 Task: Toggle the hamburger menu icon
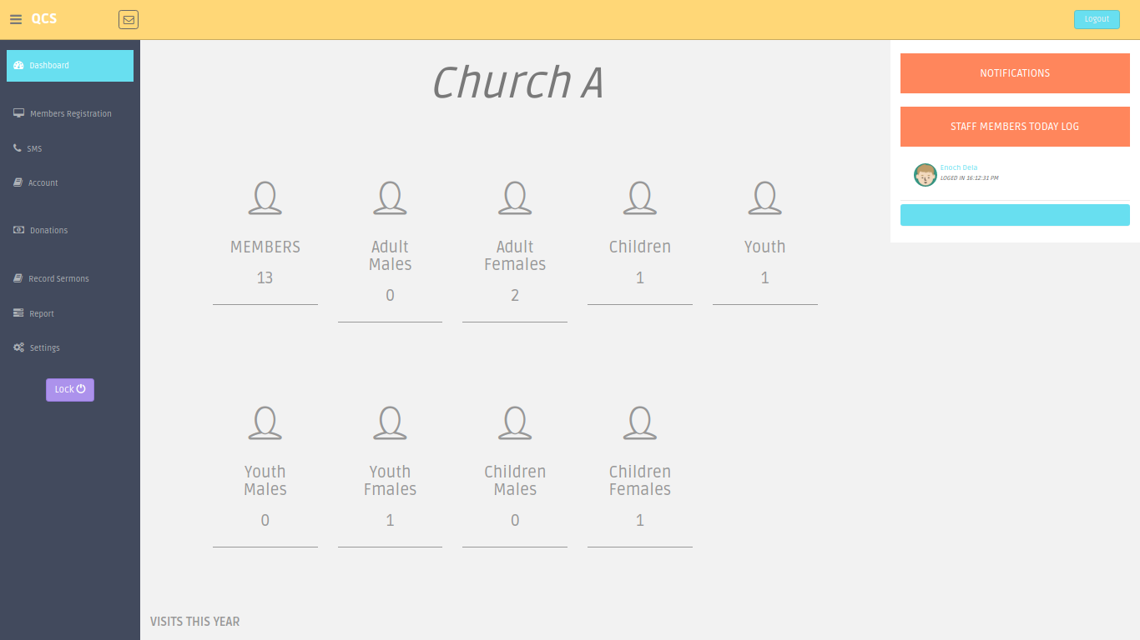(16, 19)
